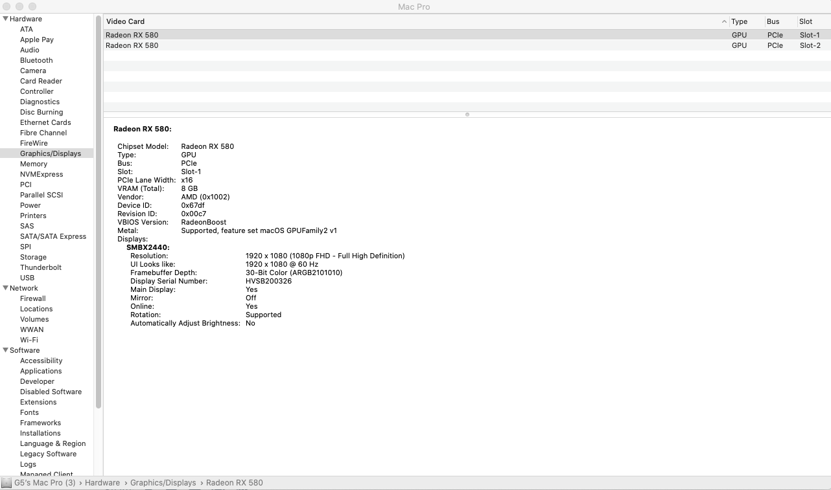Click the sort ascending arrow indicator

[724, 21]
